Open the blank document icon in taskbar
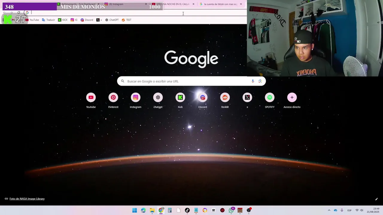 click(179, 211)
